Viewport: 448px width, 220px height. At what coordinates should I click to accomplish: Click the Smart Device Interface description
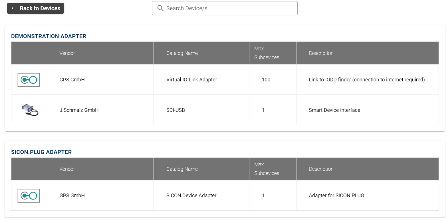[x=334, y=110]
